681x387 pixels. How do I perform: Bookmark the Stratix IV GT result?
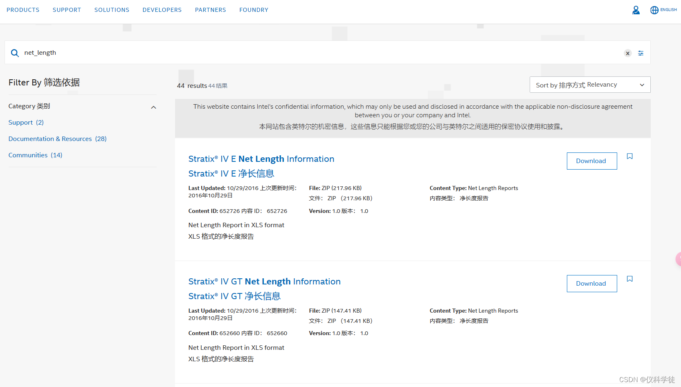click(630, 279)
